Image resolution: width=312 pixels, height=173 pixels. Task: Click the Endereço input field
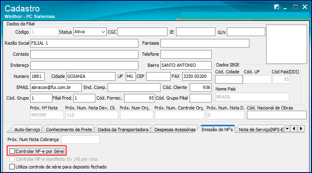point(84,65)
